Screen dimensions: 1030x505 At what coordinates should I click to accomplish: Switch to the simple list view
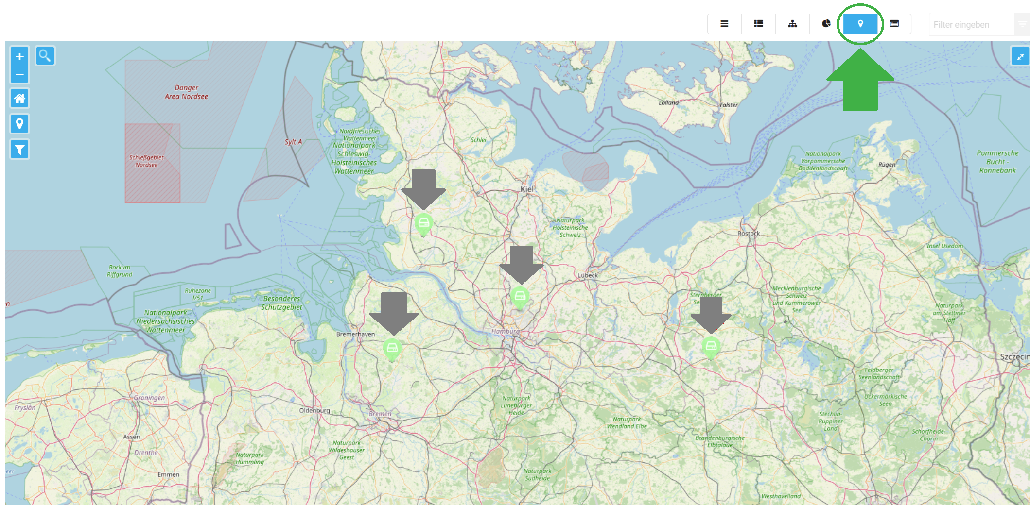(x=724, y=24)
